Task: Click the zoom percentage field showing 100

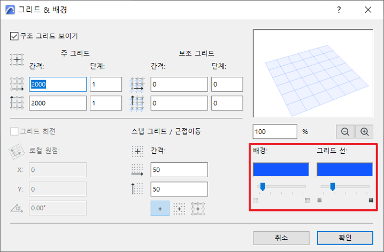Action: [274, 131]
